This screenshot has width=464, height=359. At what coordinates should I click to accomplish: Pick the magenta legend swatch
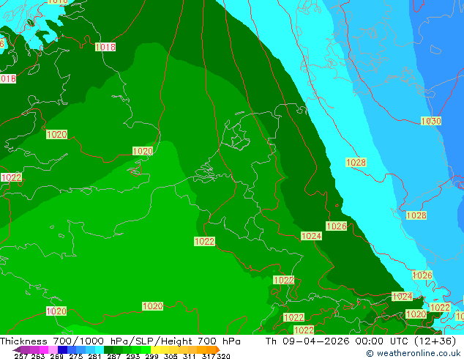click(44, 349)
